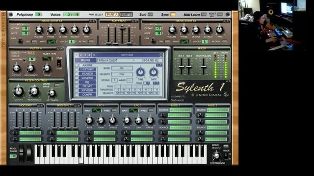Click the Bend Range value field
This screenshot has height=176, width=314.
pyautogui.click(x=13, y=156)
